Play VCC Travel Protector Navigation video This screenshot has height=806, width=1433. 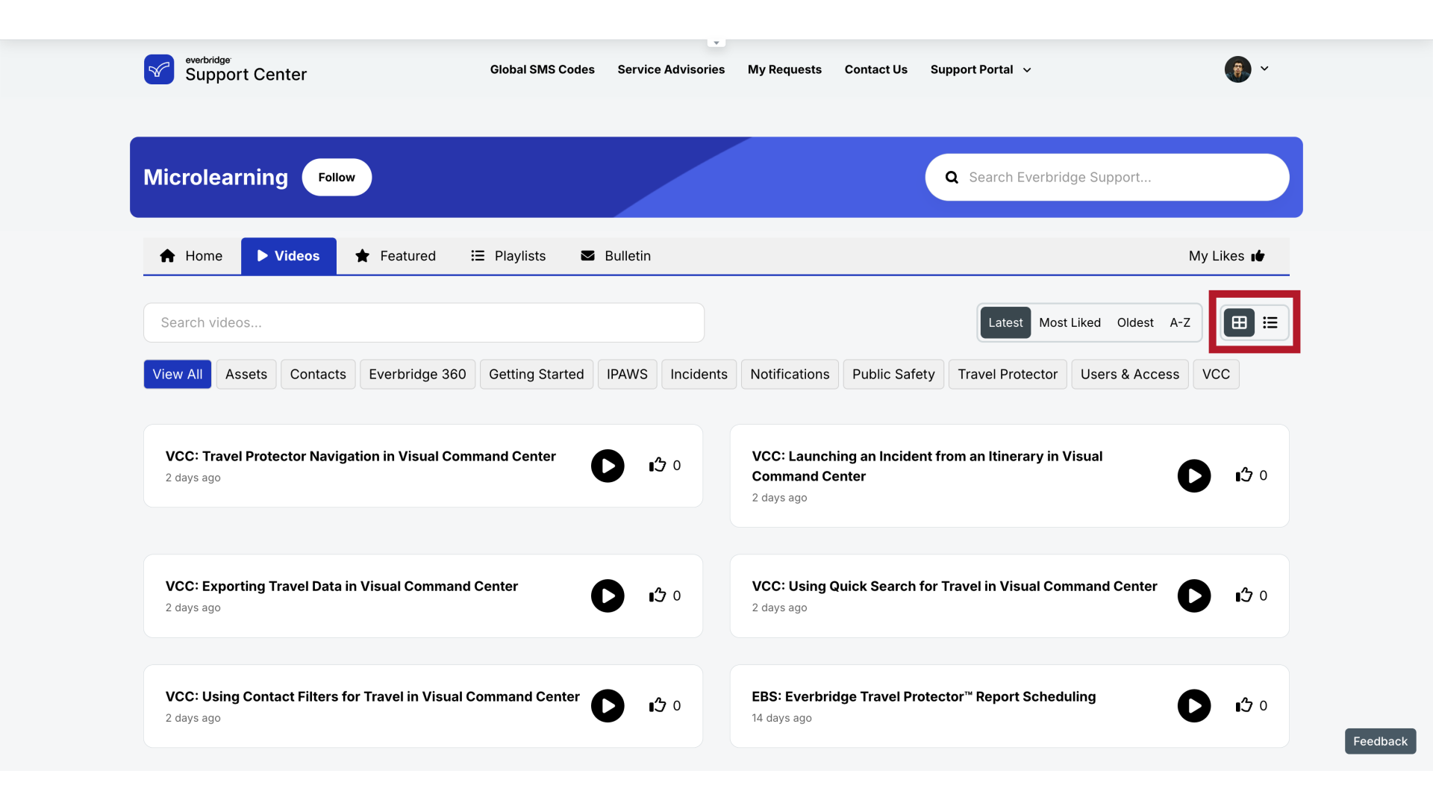coord(608,466)
